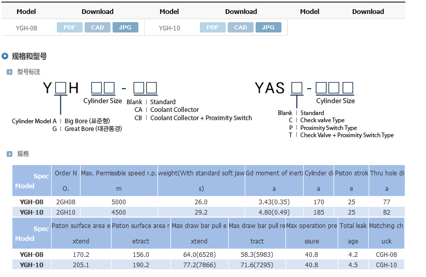
Task: Download the YGH-08 JPG image
Action: tap(125, 27)
